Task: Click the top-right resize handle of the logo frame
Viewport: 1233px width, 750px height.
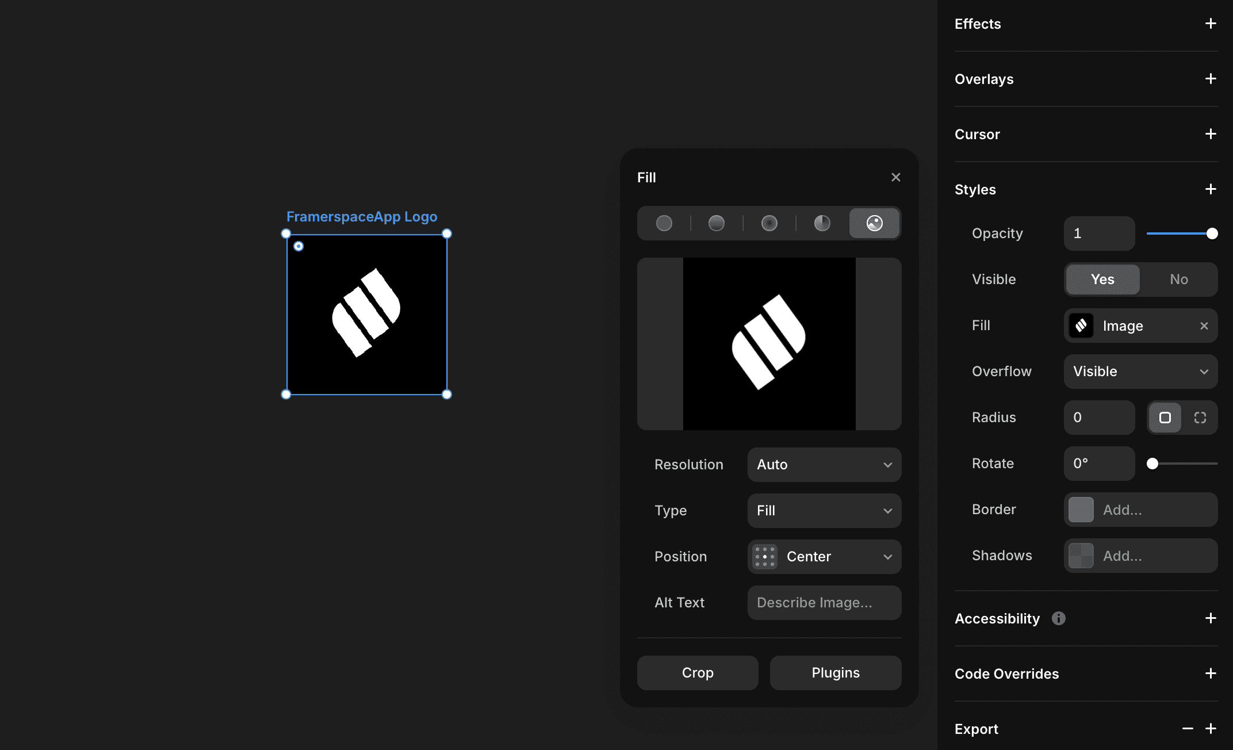Action: click(447, 234)
